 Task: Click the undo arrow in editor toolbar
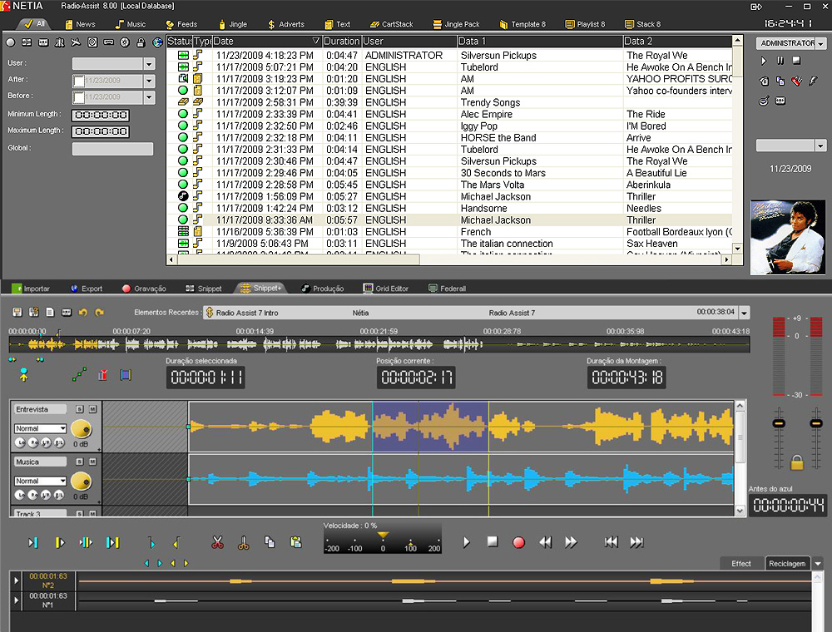(x=82, y=312)
